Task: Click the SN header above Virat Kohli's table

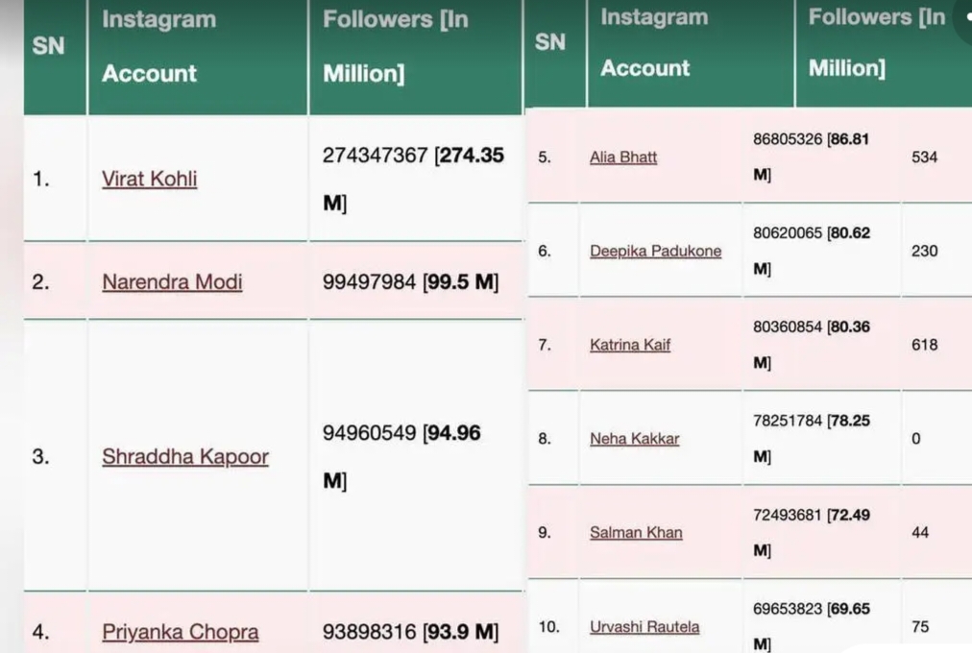Action: pos(48,46)
